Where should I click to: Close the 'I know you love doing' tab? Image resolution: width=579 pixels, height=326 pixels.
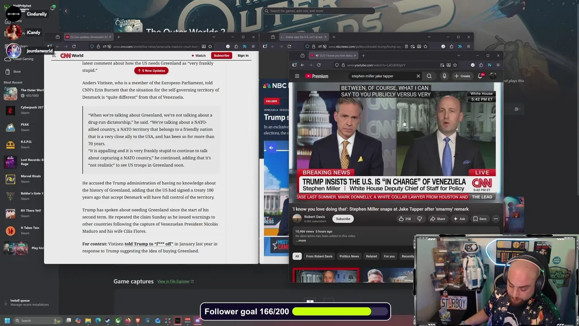355,55
